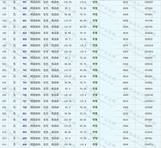Click the room 908 link
This screenshot has height=148, width=161.
click(25, 8)
